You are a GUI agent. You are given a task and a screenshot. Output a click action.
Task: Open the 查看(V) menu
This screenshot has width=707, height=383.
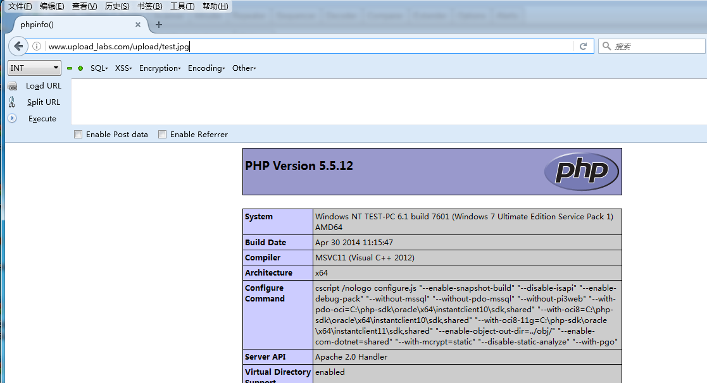point(84,6)
